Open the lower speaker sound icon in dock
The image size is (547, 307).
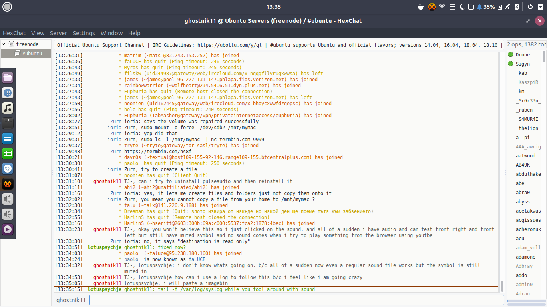(x=8, y=214)
